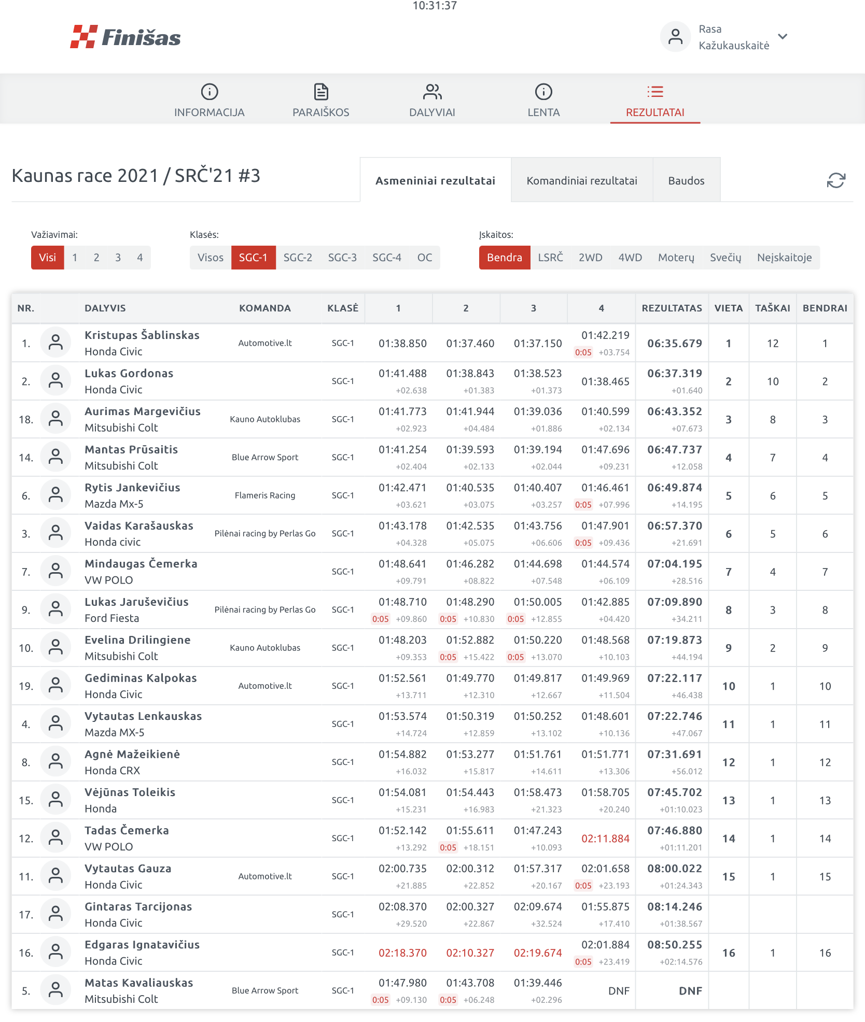Click Tadas Čemerka profile icon

(55, 838)
